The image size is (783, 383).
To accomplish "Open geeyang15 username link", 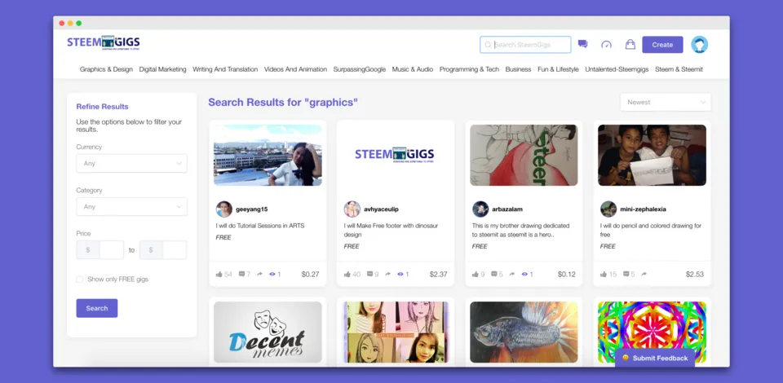I will tap(252, 209).
